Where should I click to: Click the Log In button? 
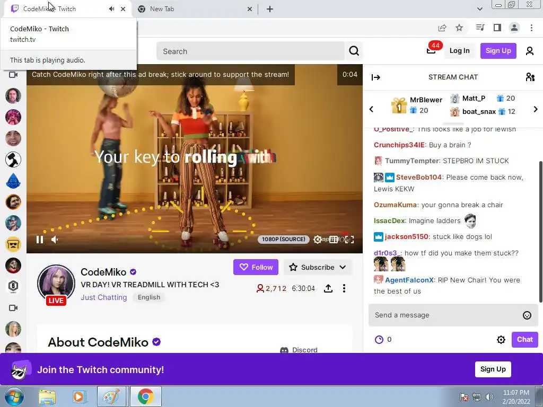pyautogui.click(x=459, y=50)
